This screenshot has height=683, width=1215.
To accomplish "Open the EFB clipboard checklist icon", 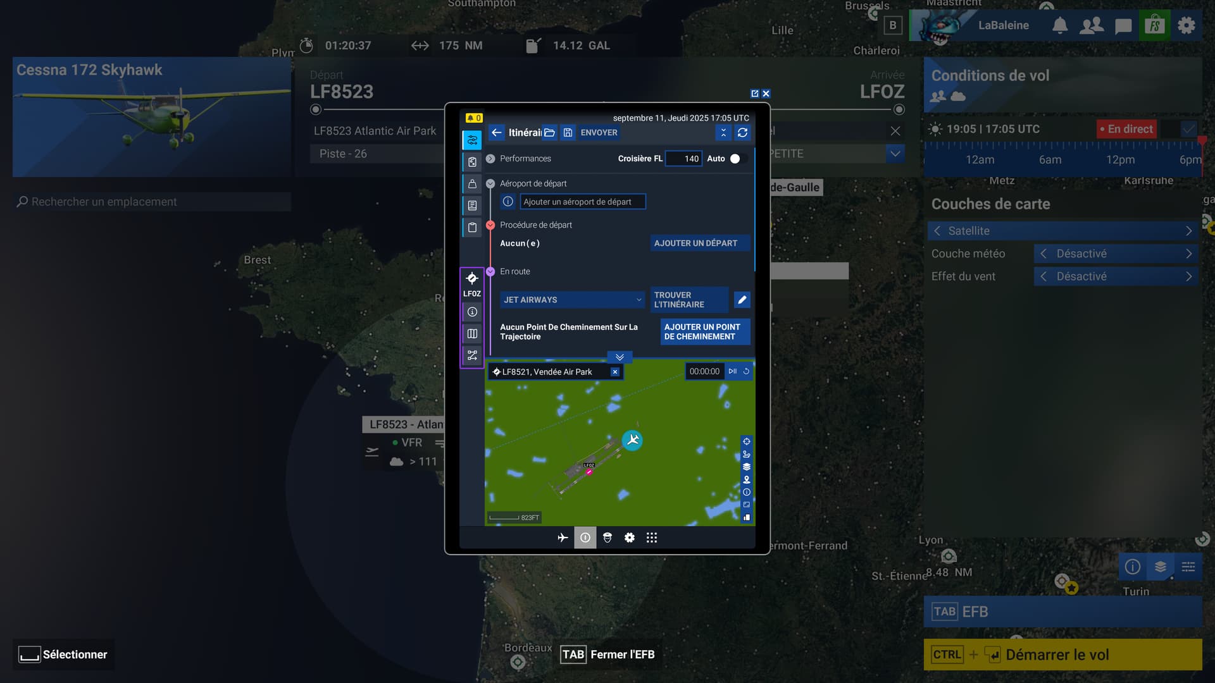I will pyautogui.click(x=472, y=227).
